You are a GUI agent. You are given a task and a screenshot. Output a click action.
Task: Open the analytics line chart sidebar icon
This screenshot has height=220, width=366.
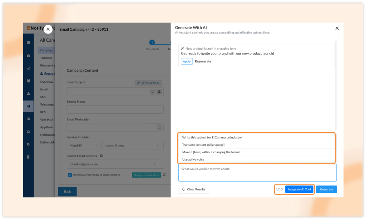(28, 68)
